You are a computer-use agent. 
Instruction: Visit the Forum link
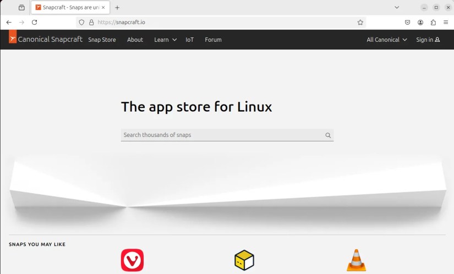213,40
